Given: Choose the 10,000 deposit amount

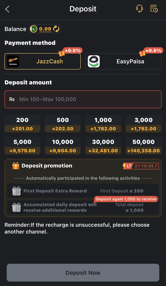Looking at the screenshot, I should click(63, 146).
